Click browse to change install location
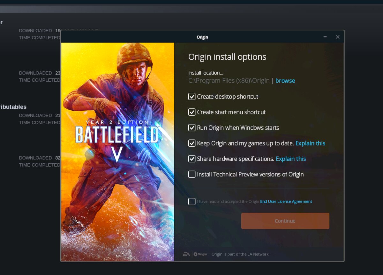Image resolution: width=383 pixels, height=275 pixels. point(285,81)
